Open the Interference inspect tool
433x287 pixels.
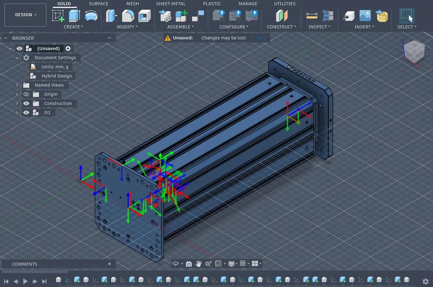328,16
